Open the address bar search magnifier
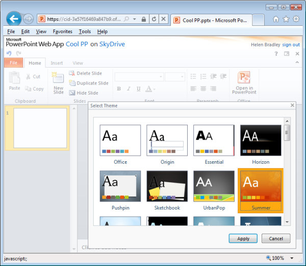Viewport: 306px width, 266px height. coord(126,19)
